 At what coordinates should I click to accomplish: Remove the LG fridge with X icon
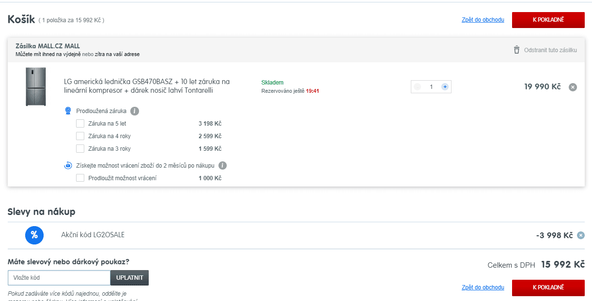click(573, 87)
